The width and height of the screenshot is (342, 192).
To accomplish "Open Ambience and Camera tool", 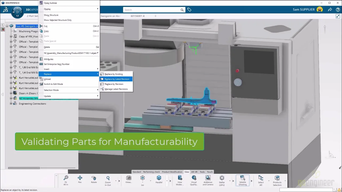I will (208, 178).
